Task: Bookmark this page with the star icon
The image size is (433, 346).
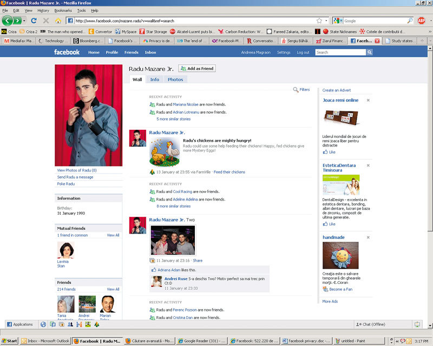Action: 319,21
